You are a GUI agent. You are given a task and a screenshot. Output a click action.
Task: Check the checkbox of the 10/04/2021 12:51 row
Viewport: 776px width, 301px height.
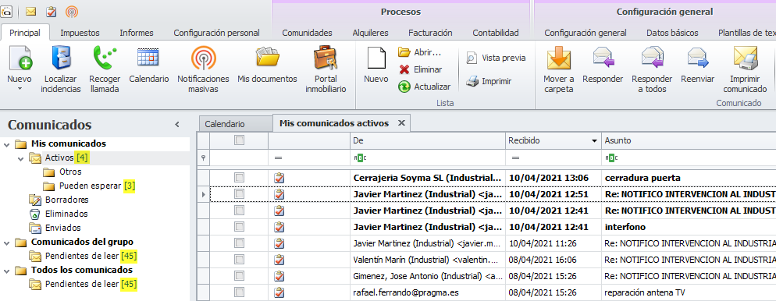239,193
